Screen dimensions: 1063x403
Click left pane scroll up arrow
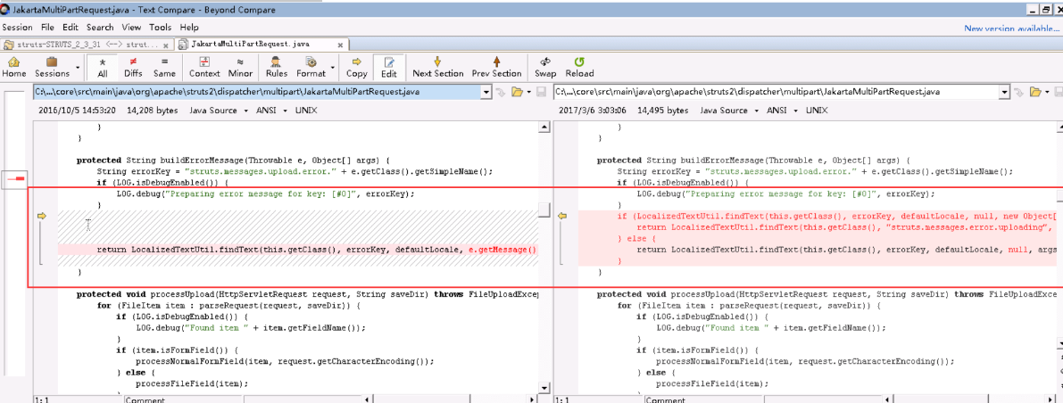544,127
